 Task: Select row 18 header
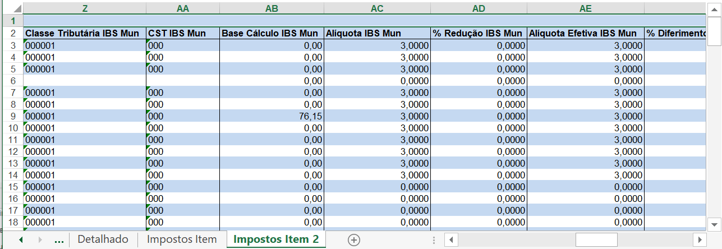pos(12,222)
